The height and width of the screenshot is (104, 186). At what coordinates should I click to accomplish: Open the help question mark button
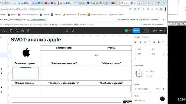(x=162, y=99)
